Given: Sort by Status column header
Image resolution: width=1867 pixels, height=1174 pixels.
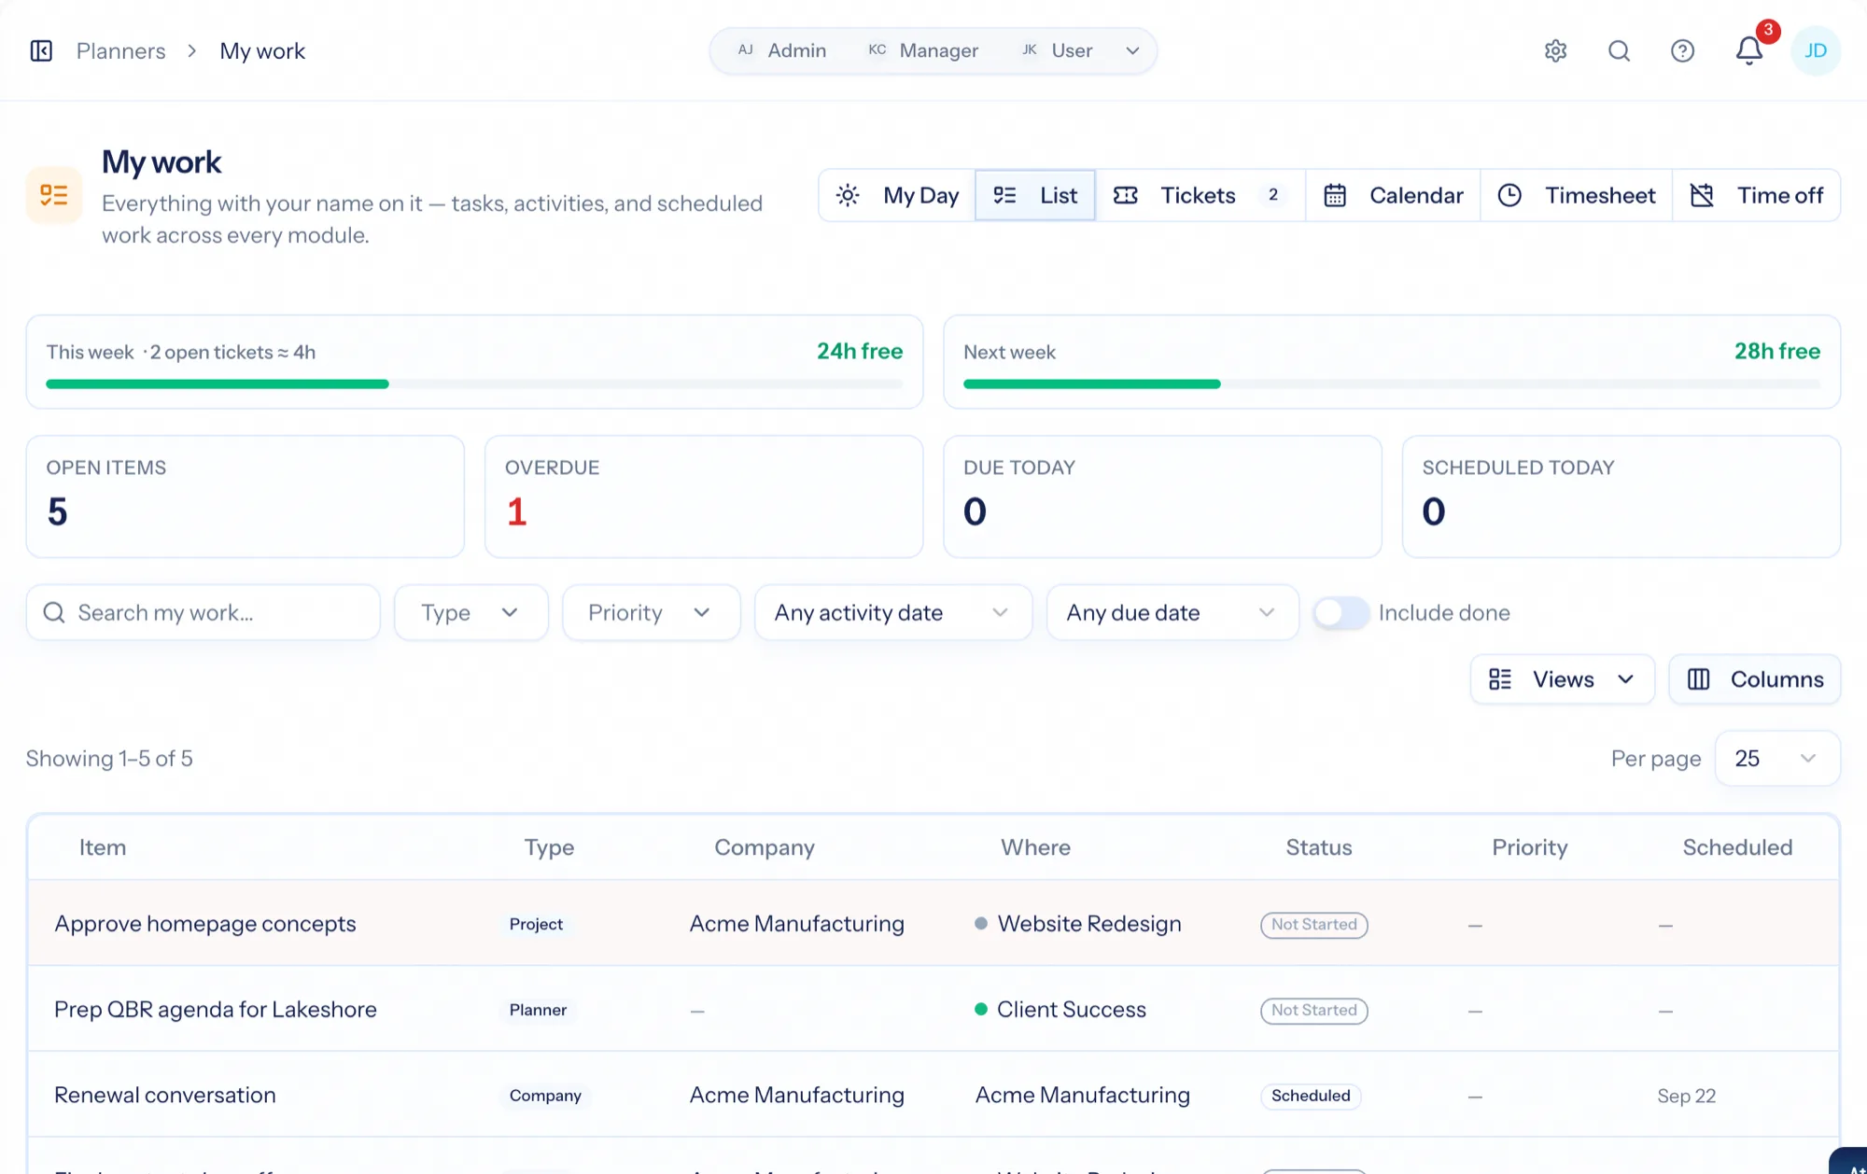Looking at the screenshot, I should tap(1318, 847).
